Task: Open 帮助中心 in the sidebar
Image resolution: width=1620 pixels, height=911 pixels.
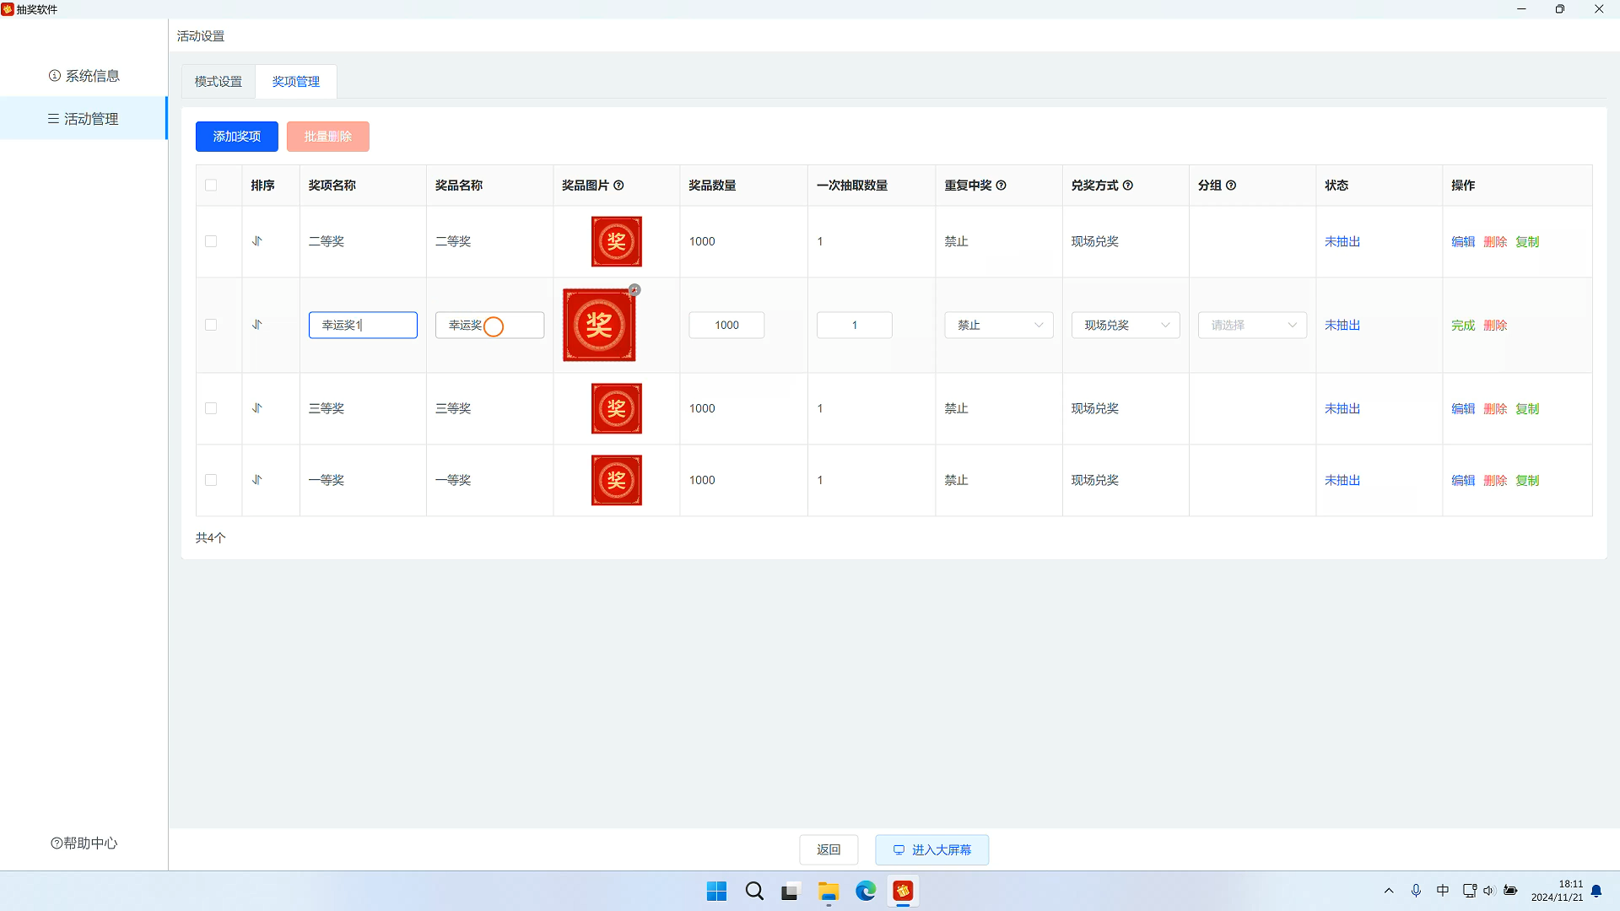Action: [84, 843]
